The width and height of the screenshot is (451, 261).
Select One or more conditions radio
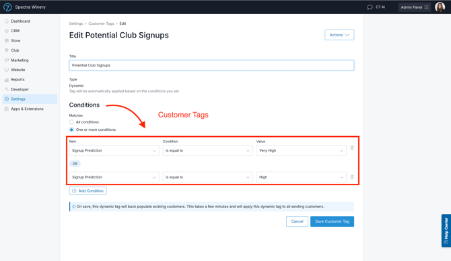click(71, 129)
